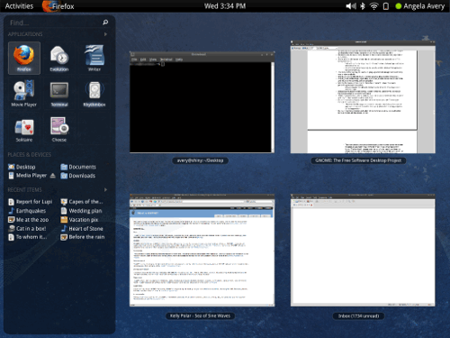Select the Kelly Polar browser window thumbnail

[x=202, y=250]
